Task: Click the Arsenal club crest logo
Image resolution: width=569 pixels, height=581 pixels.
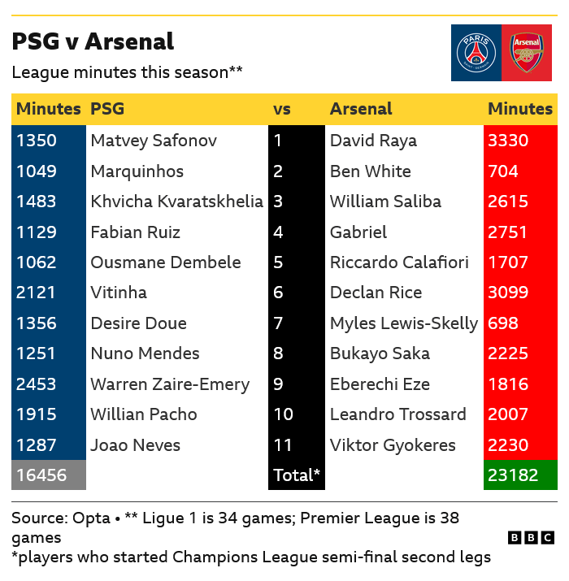Action: tap(527, 53)
